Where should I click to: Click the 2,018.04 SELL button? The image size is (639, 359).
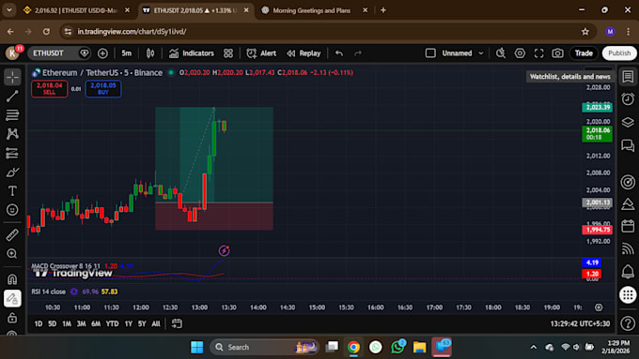(49, 89)
